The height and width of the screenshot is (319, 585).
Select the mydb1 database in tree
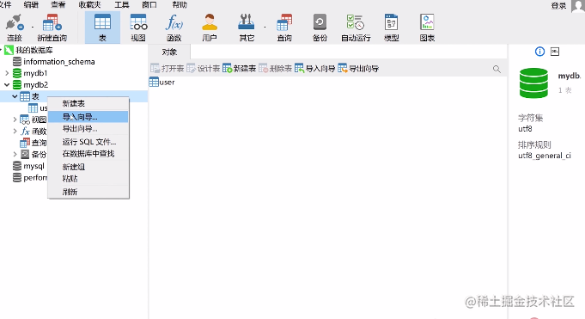[35, 73]
